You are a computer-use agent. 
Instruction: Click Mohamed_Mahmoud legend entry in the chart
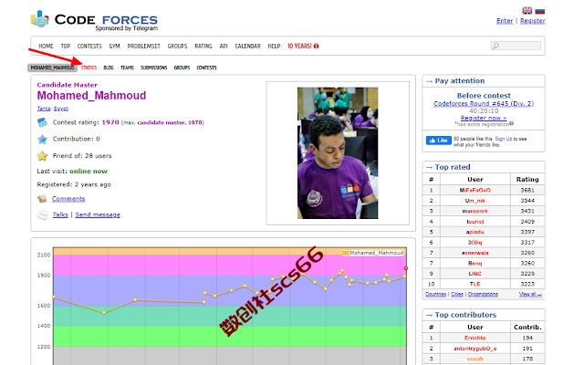pyautogui.click(x=373, y=253)
